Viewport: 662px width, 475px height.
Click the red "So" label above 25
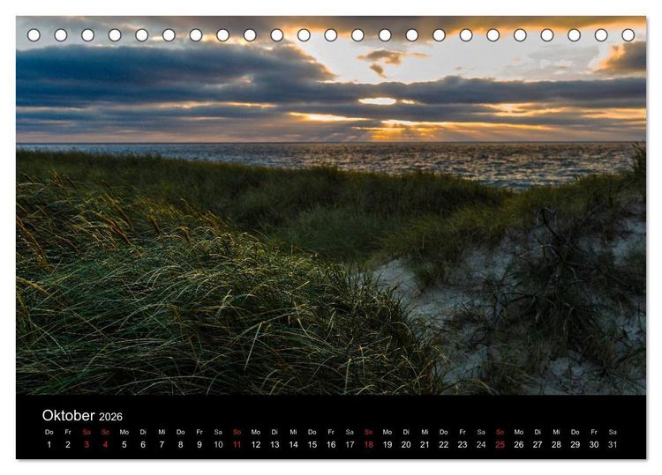tap(500, 432)
